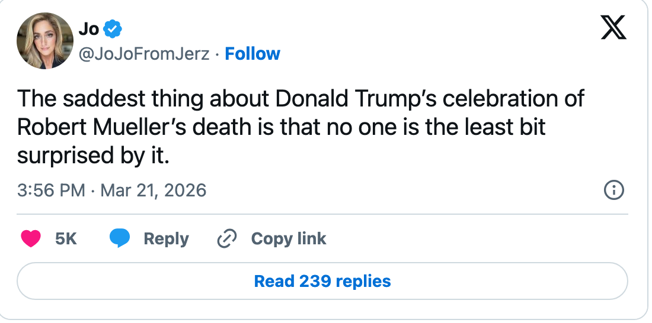The height and width of the screenshot is (323, 652).
Task: Like the post with the heart icon
Action: pos(31,238)
